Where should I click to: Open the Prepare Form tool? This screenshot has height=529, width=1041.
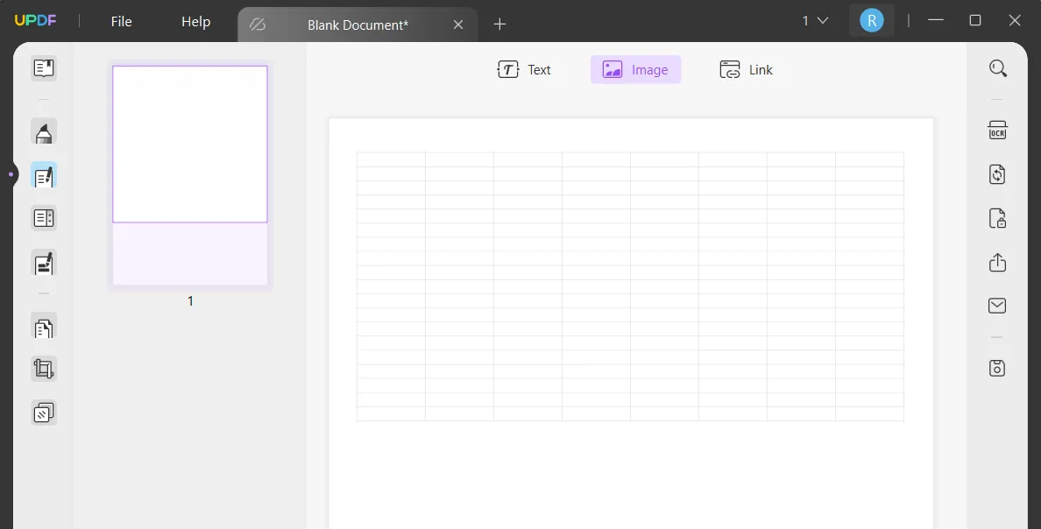[x=44, y=218]
